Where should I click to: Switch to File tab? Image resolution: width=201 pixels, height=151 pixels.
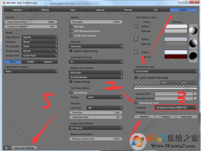(156, 10)
